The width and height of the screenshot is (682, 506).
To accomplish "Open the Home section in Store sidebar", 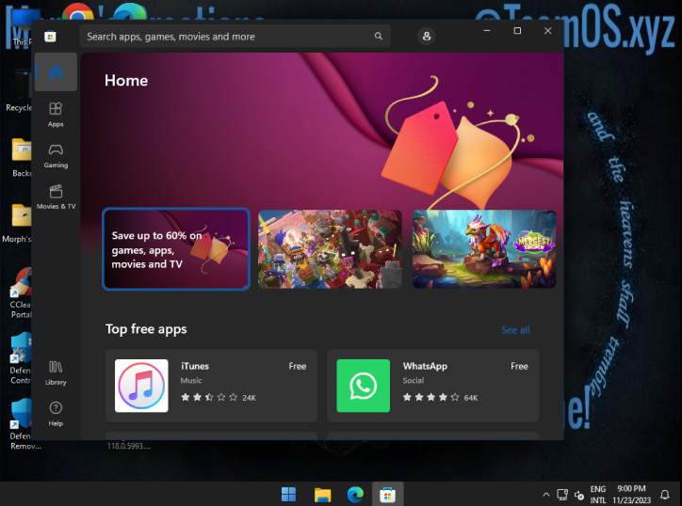I will tap(56, 71).
